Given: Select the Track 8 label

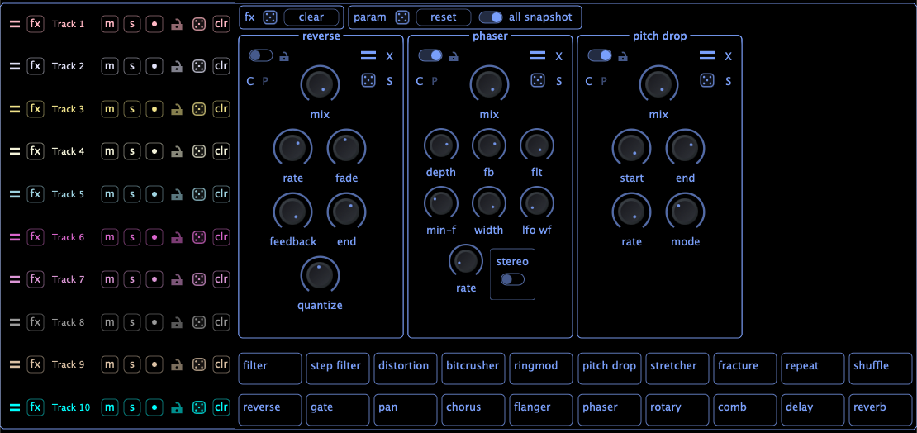Looking at the screenshot, I should tap(69, 321).
